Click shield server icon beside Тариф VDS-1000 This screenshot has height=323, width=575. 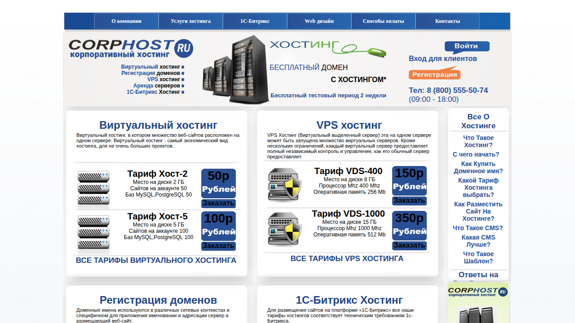click(x=285, y=229)
